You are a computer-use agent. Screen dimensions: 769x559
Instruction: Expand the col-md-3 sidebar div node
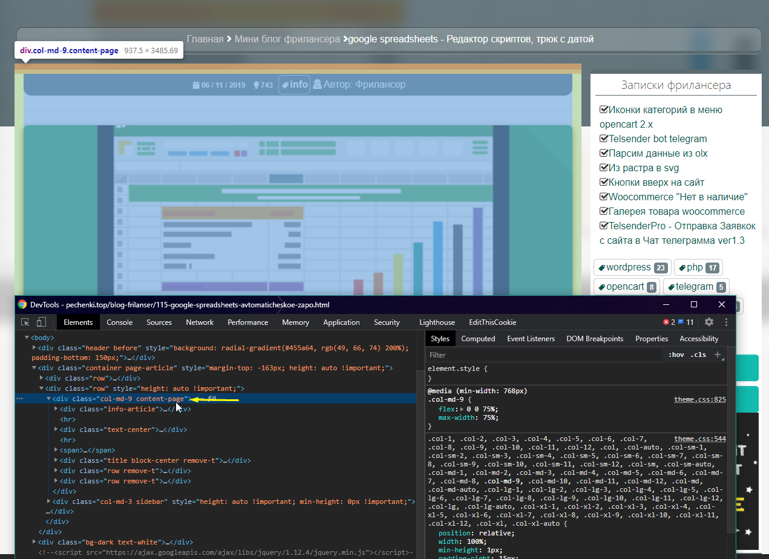tap(49, 502)
